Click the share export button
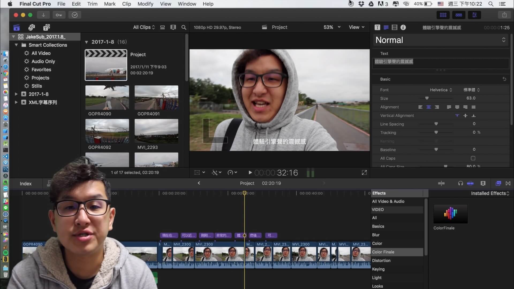 pos(504,15)
